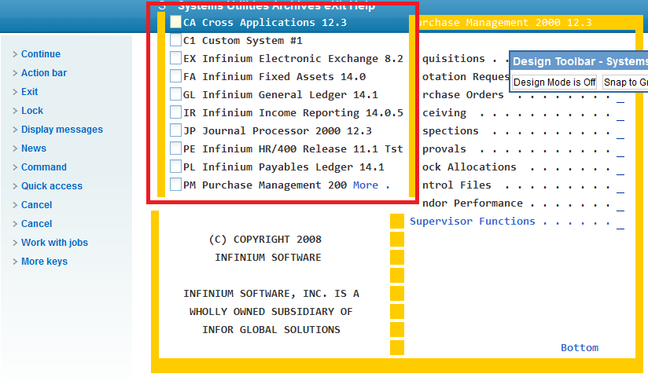The height and width of the screenshot is (381, 648).
Task: Click the text 'FA Infinium Fixed Assets 14.0'
Action: [274, 77]
